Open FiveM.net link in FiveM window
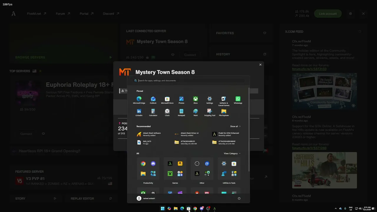This screenshot has width=377, height=212. tap(37, 14)
